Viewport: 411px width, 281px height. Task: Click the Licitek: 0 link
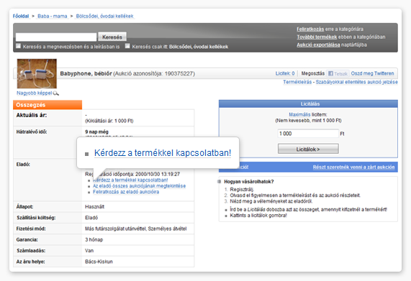point(285,73)
